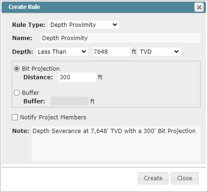Dismiss the dialog with the X icon
The image size is (208, 192).
[x=199, y=7]
